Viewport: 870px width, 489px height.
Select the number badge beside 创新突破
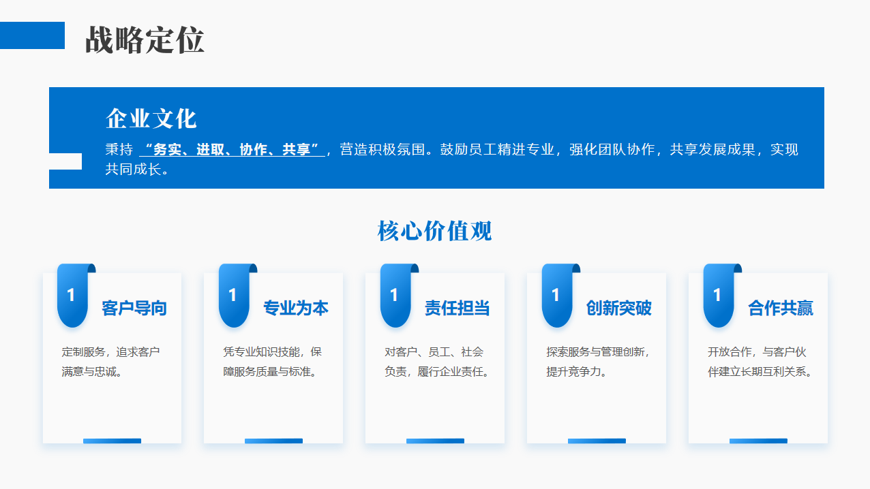[557, 296]
